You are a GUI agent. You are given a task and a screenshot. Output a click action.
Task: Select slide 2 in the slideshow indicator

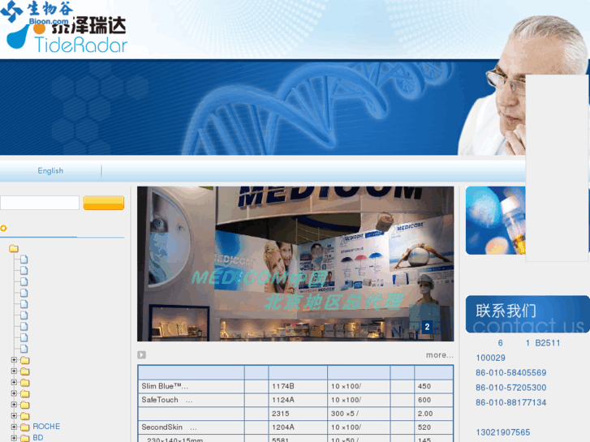click(427, 327)
